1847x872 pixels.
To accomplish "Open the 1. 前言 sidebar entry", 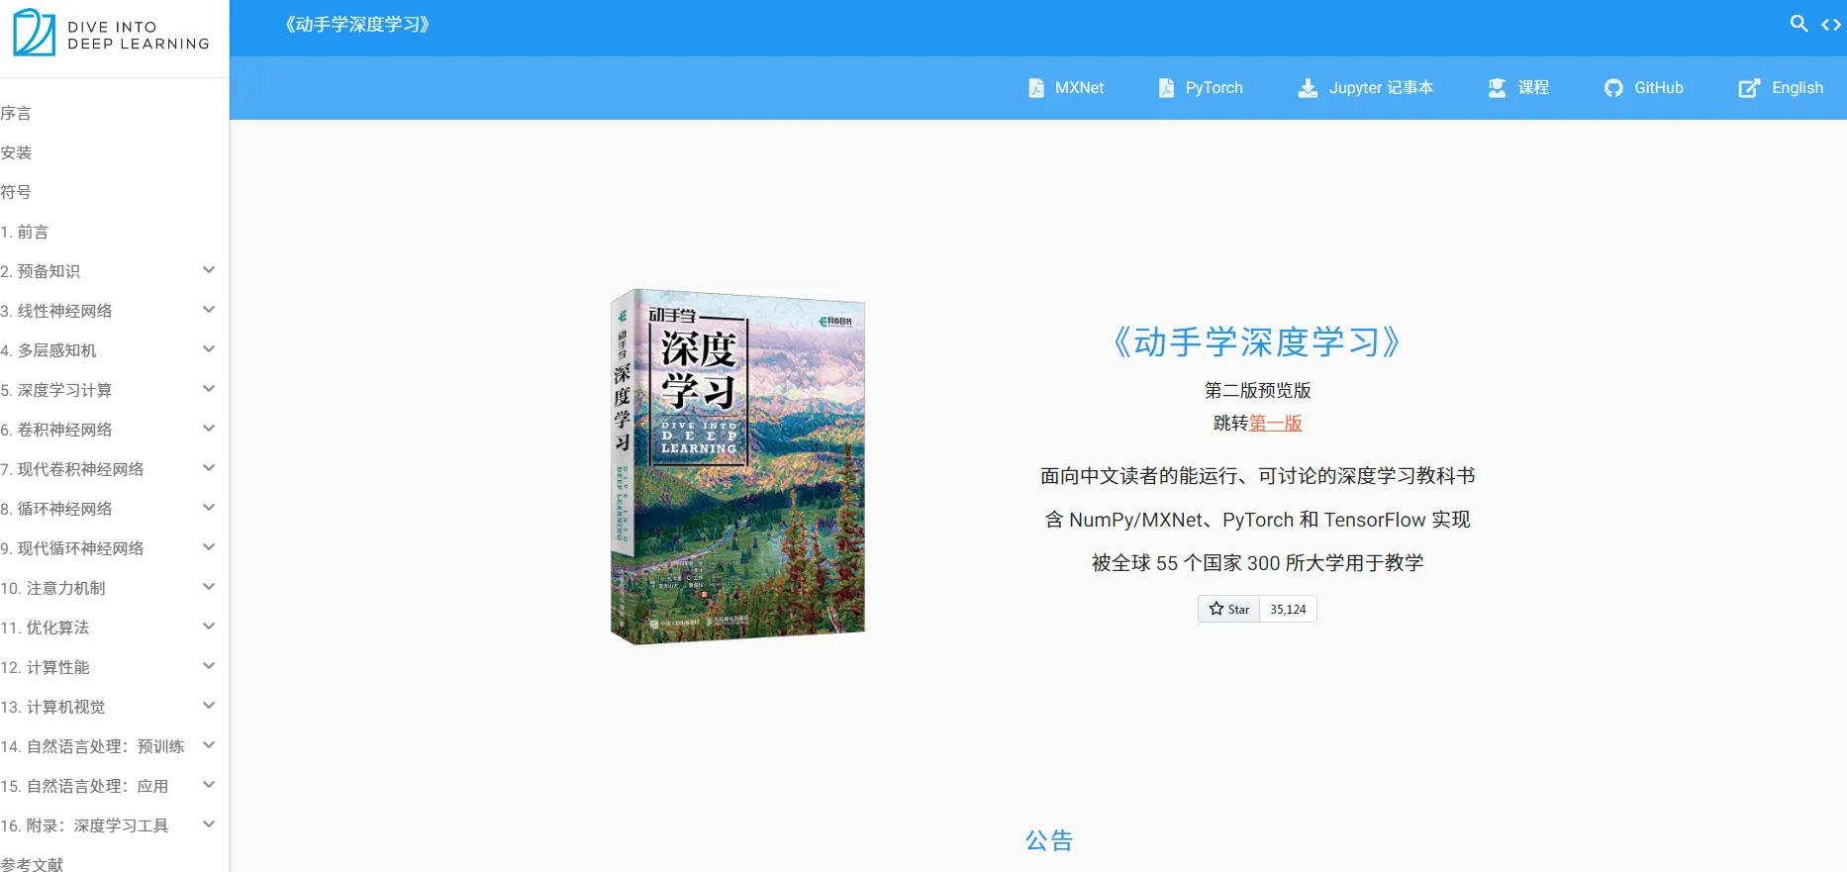I will click(x=25, y=232).
